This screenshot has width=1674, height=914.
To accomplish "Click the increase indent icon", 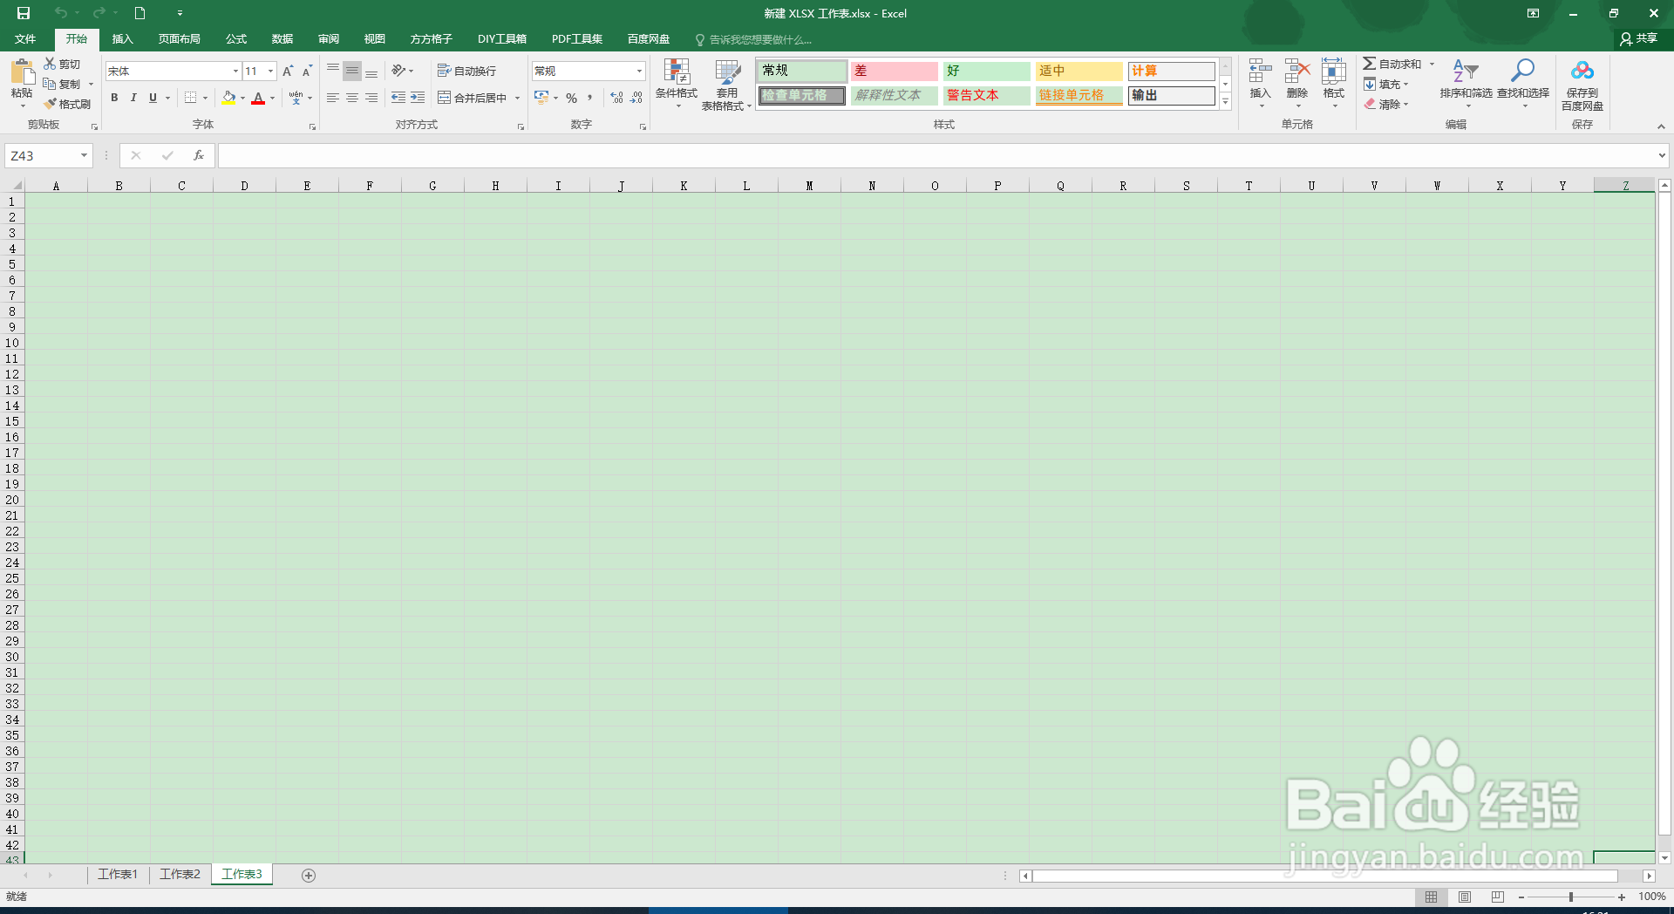I will 418,98.
